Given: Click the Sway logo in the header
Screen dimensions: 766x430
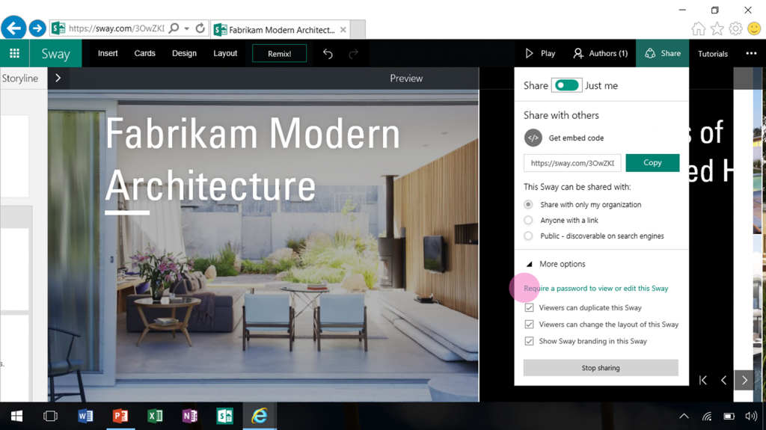Looking at the screenshot, I should (x=55, y=54).
